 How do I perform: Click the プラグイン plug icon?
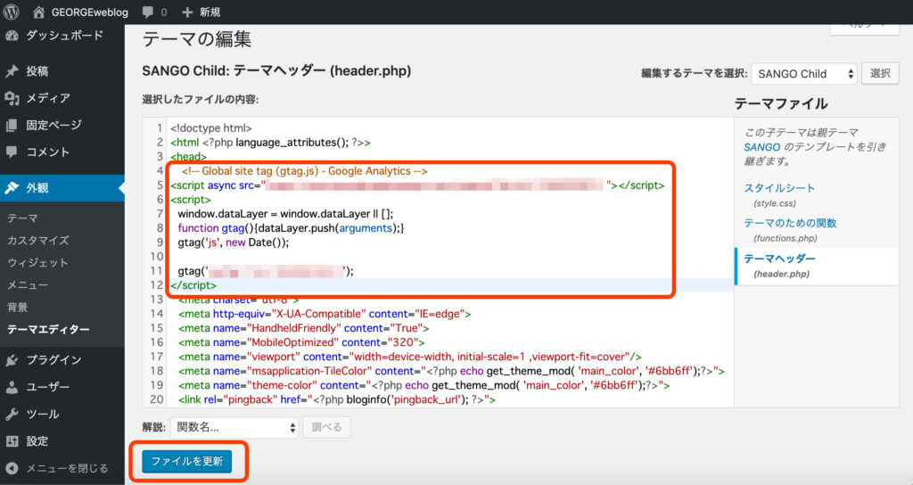tap(12, 360)
